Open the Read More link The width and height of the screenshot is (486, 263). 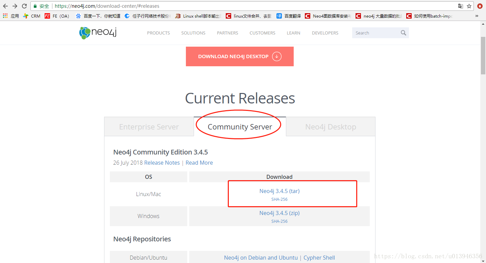199,163
